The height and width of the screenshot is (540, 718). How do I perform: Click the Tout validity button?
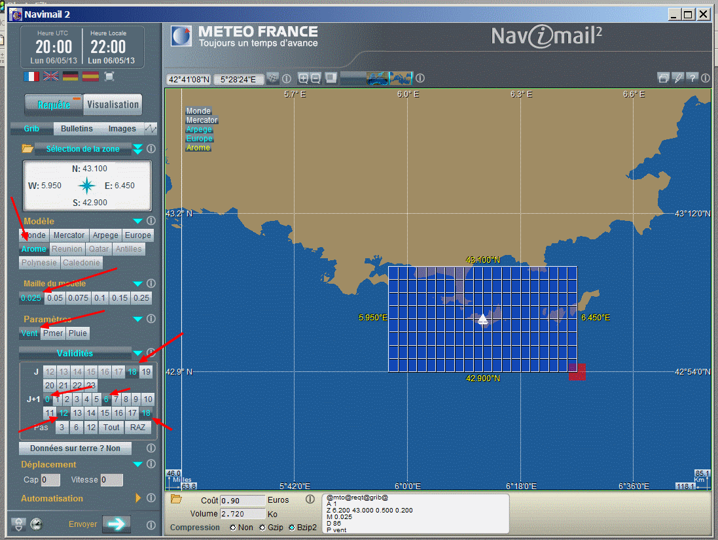click(x=111, y=427)
